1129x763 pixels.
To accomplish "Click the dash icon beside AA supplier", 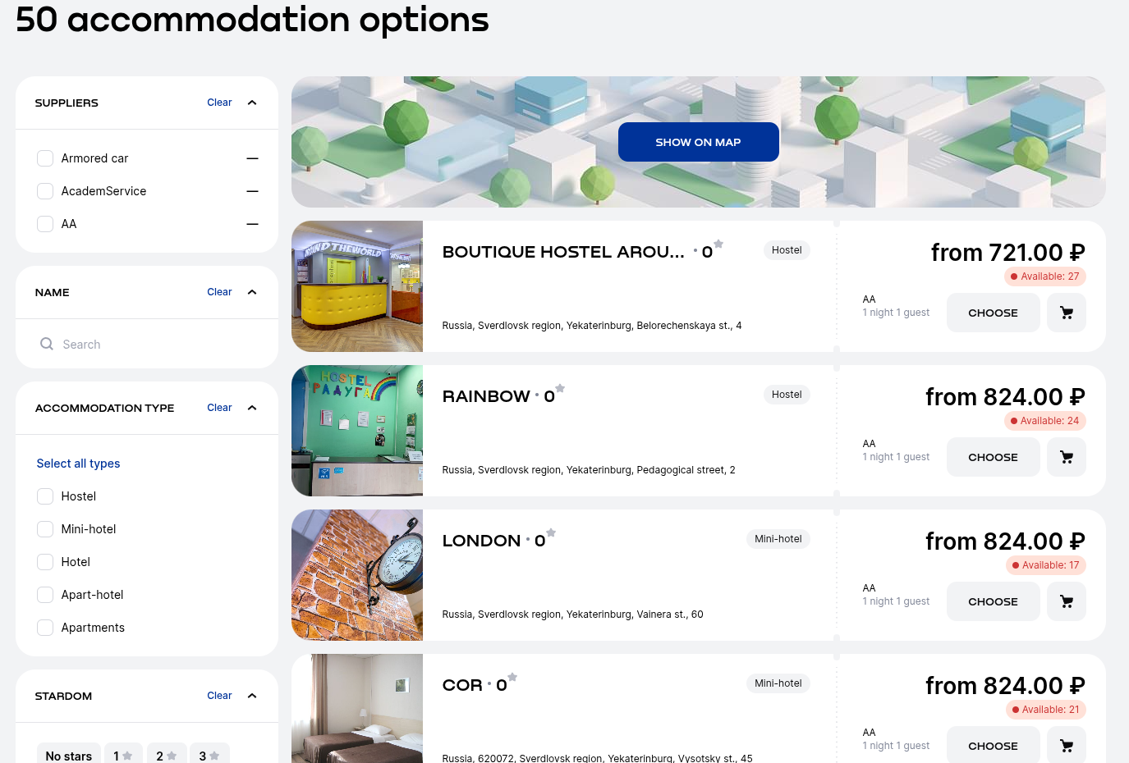I will tap(252, 224).
